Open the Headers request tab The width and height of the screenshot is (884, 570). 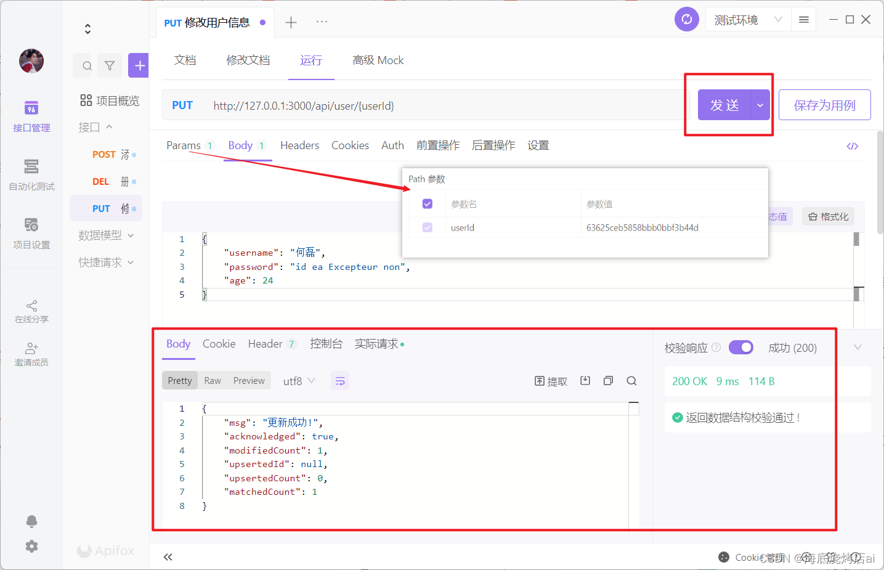click(299, 145)
